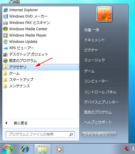The image size is (135, 154).
Task: Start Windows Media Center
Action: [41, 29]
